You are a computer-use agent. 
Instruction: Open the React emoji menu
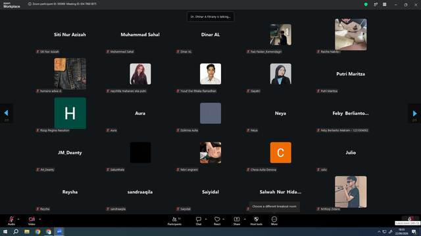[x=217, y=221]
